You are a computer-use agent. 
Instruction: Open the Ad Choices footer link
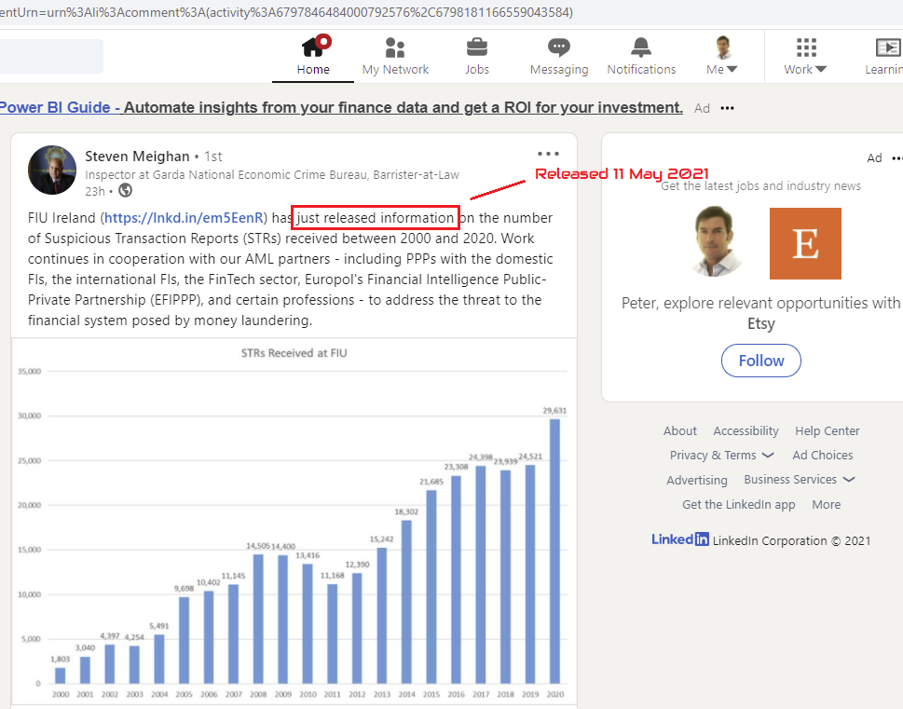[822, 455]
